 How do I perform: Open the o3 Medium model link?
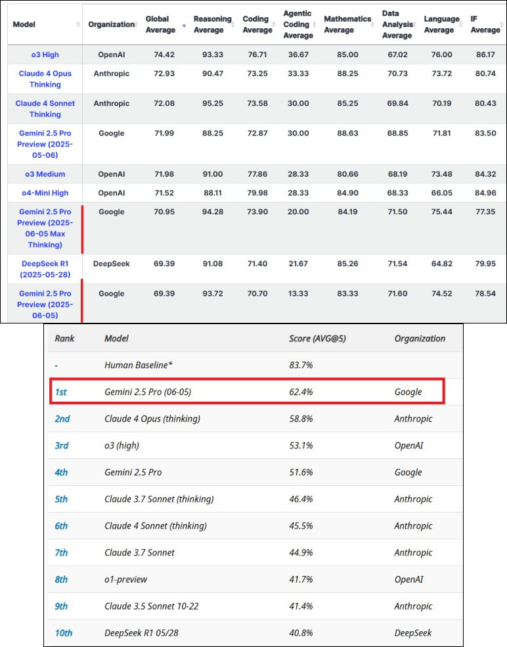pyautogui.click(x=45, y=174)
